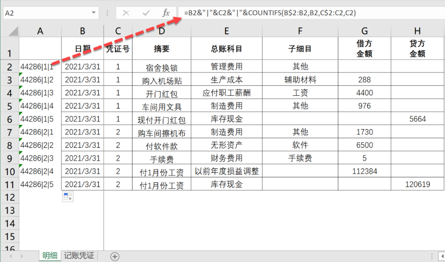Click the 工资 cell
This screenshot has width=445, height=262.
coord(300,93)
